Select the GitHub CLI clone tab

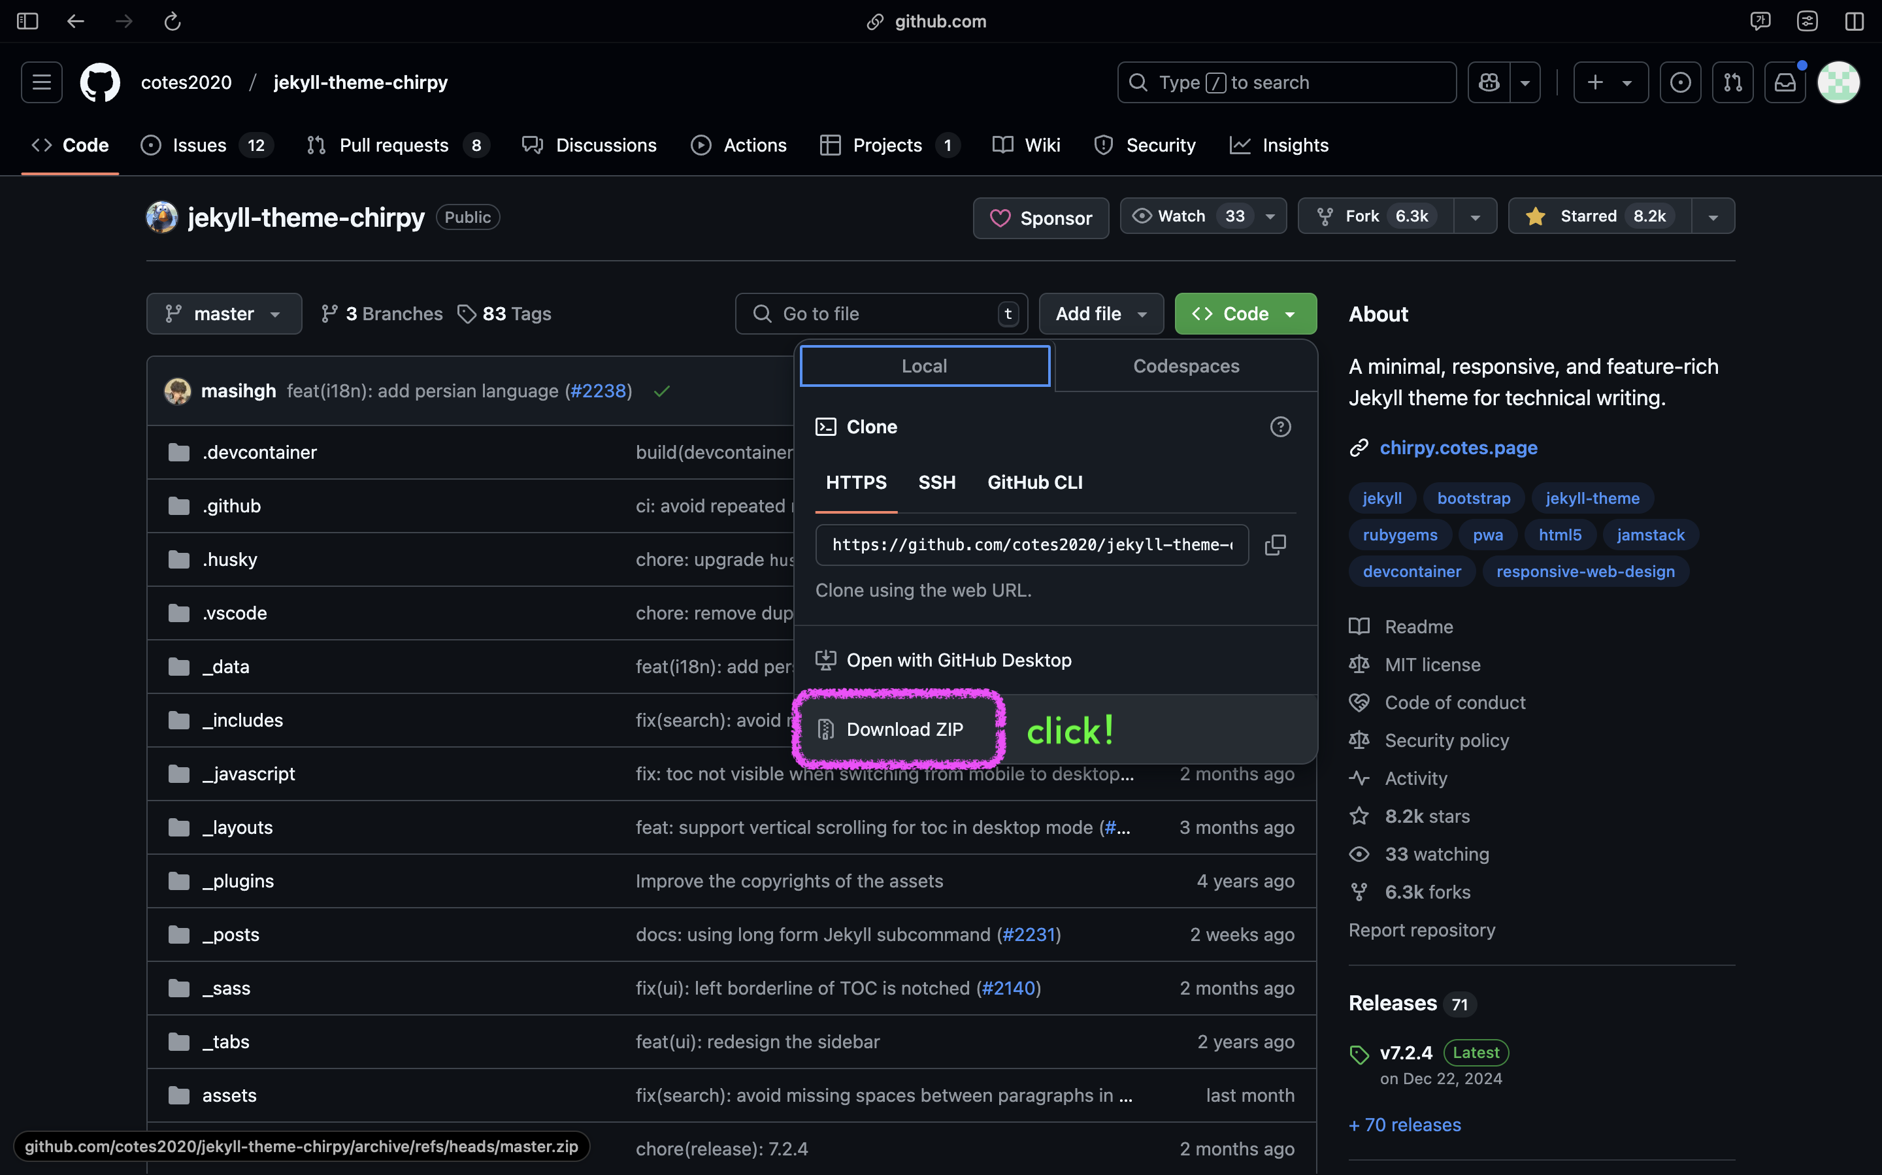[1034, 482]
